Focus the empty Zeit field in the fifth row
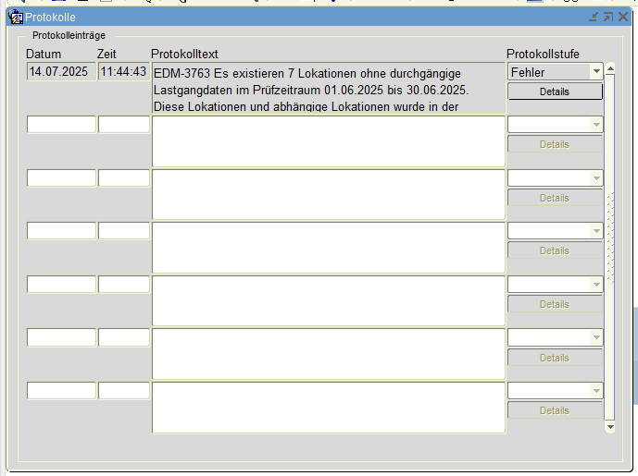This screenshot has height=476, width=638. click(x=124, y=285)
